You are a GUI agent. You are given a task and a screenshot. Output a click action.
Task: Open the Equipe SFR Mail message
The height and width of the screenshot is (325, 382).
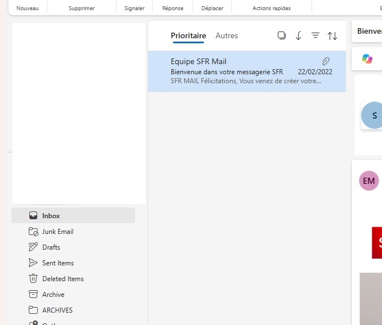(247, 71)
